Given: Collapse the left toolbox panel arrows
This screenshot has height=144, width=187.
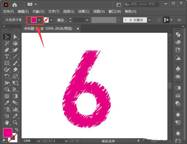Looking at the screenshot, I should point(4,26).
